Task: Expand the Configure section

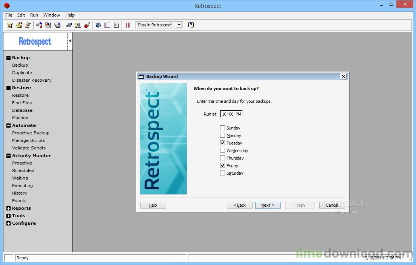Action: point(8,224)
